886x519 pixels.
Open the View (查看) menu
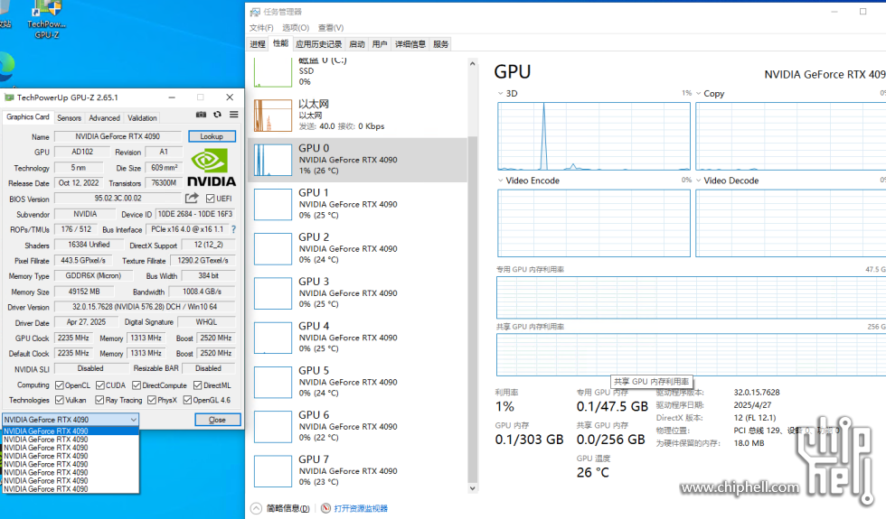tap(331, 28)
